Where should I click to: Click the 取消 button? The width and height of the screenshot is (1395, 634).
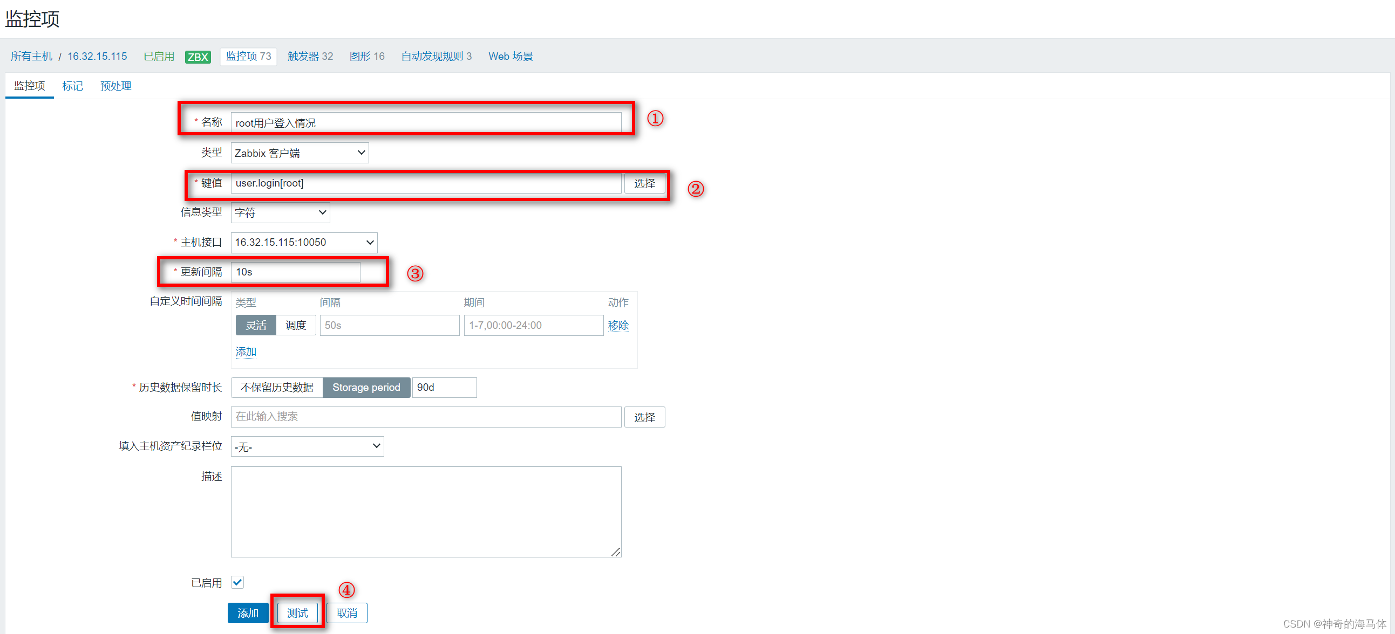tap(346, 613)
